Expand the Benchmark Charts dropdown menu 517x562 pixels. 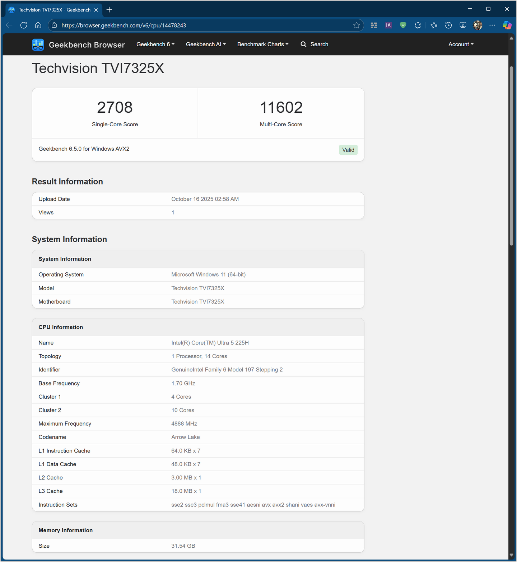pos(263,44)
